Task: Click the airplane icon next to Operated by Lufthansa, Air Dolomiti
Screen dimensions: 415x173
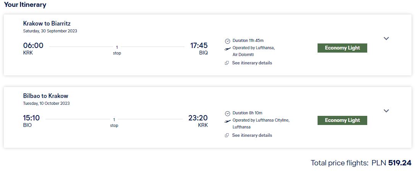Action: [227, 49]
